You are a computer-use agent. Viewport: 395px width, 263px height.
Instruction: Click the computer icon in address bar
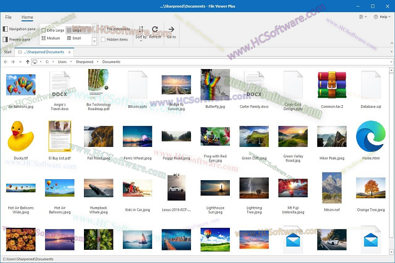point(35,62)
